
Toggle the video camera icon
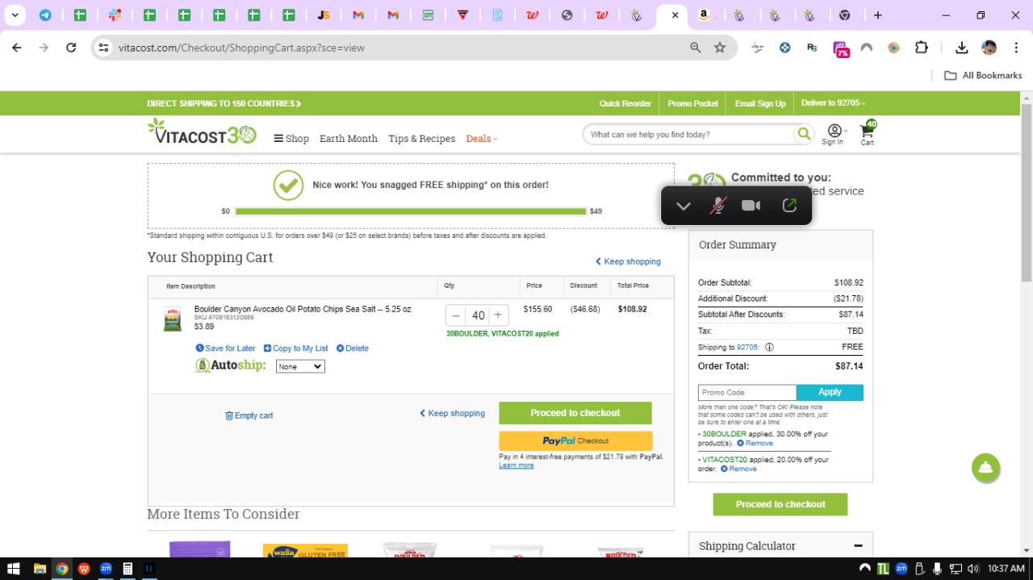pos(751,206)
